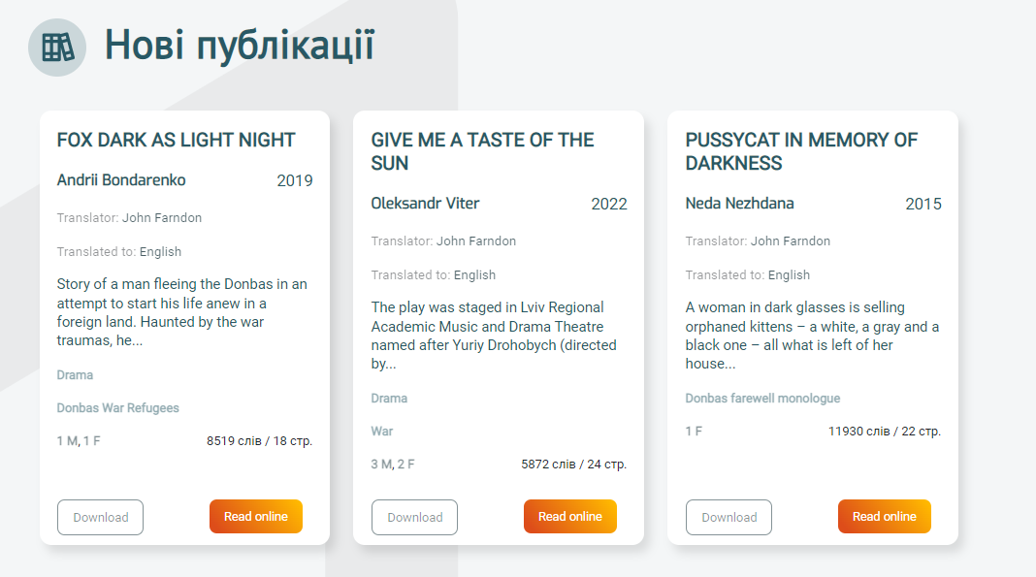This screenshot has width=1036, height=577.
Task: Click translator John Farndon on first card
Action: (x=162, y=218)
